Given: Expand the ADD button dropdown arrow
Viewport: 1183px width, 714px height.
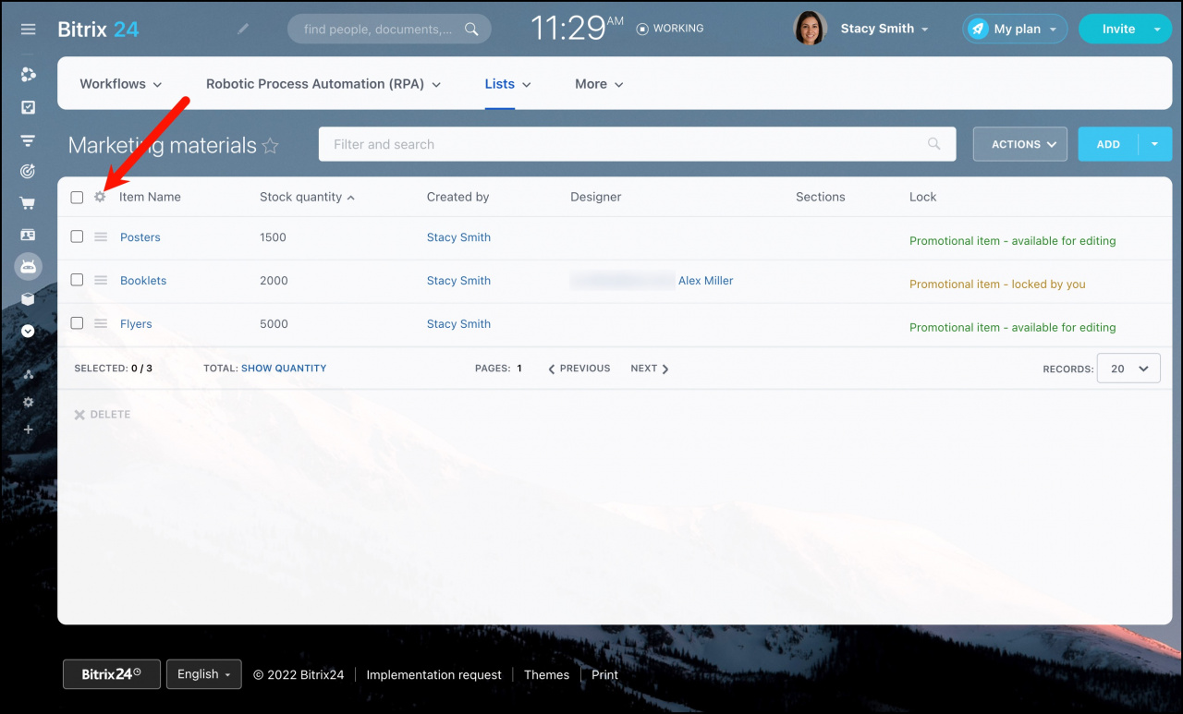Looking at the screenshot, I should point(1155,144).
